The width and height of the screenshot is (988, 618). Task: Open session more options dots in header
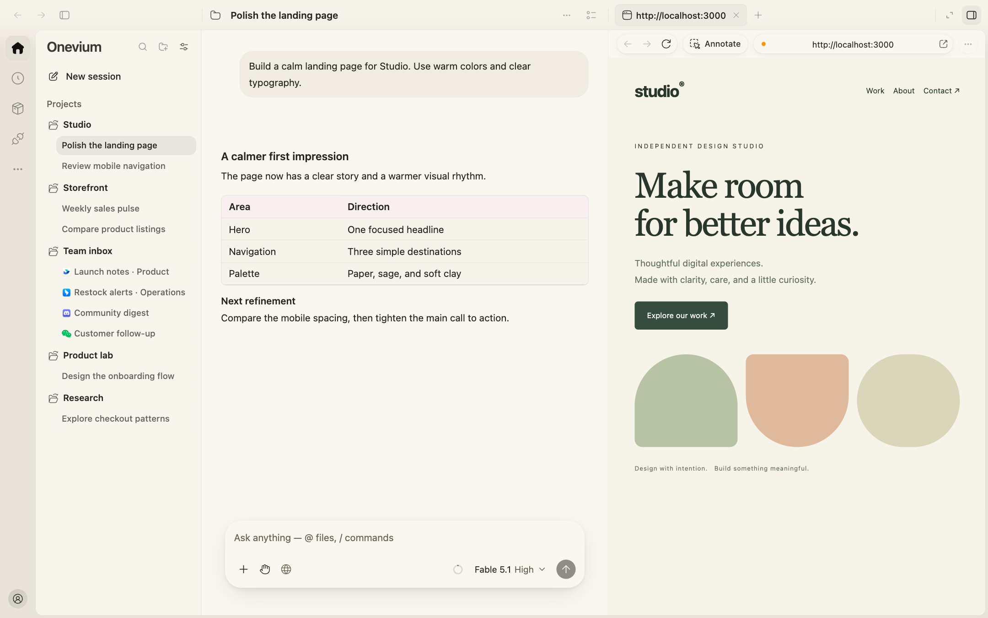pos(567,15)
